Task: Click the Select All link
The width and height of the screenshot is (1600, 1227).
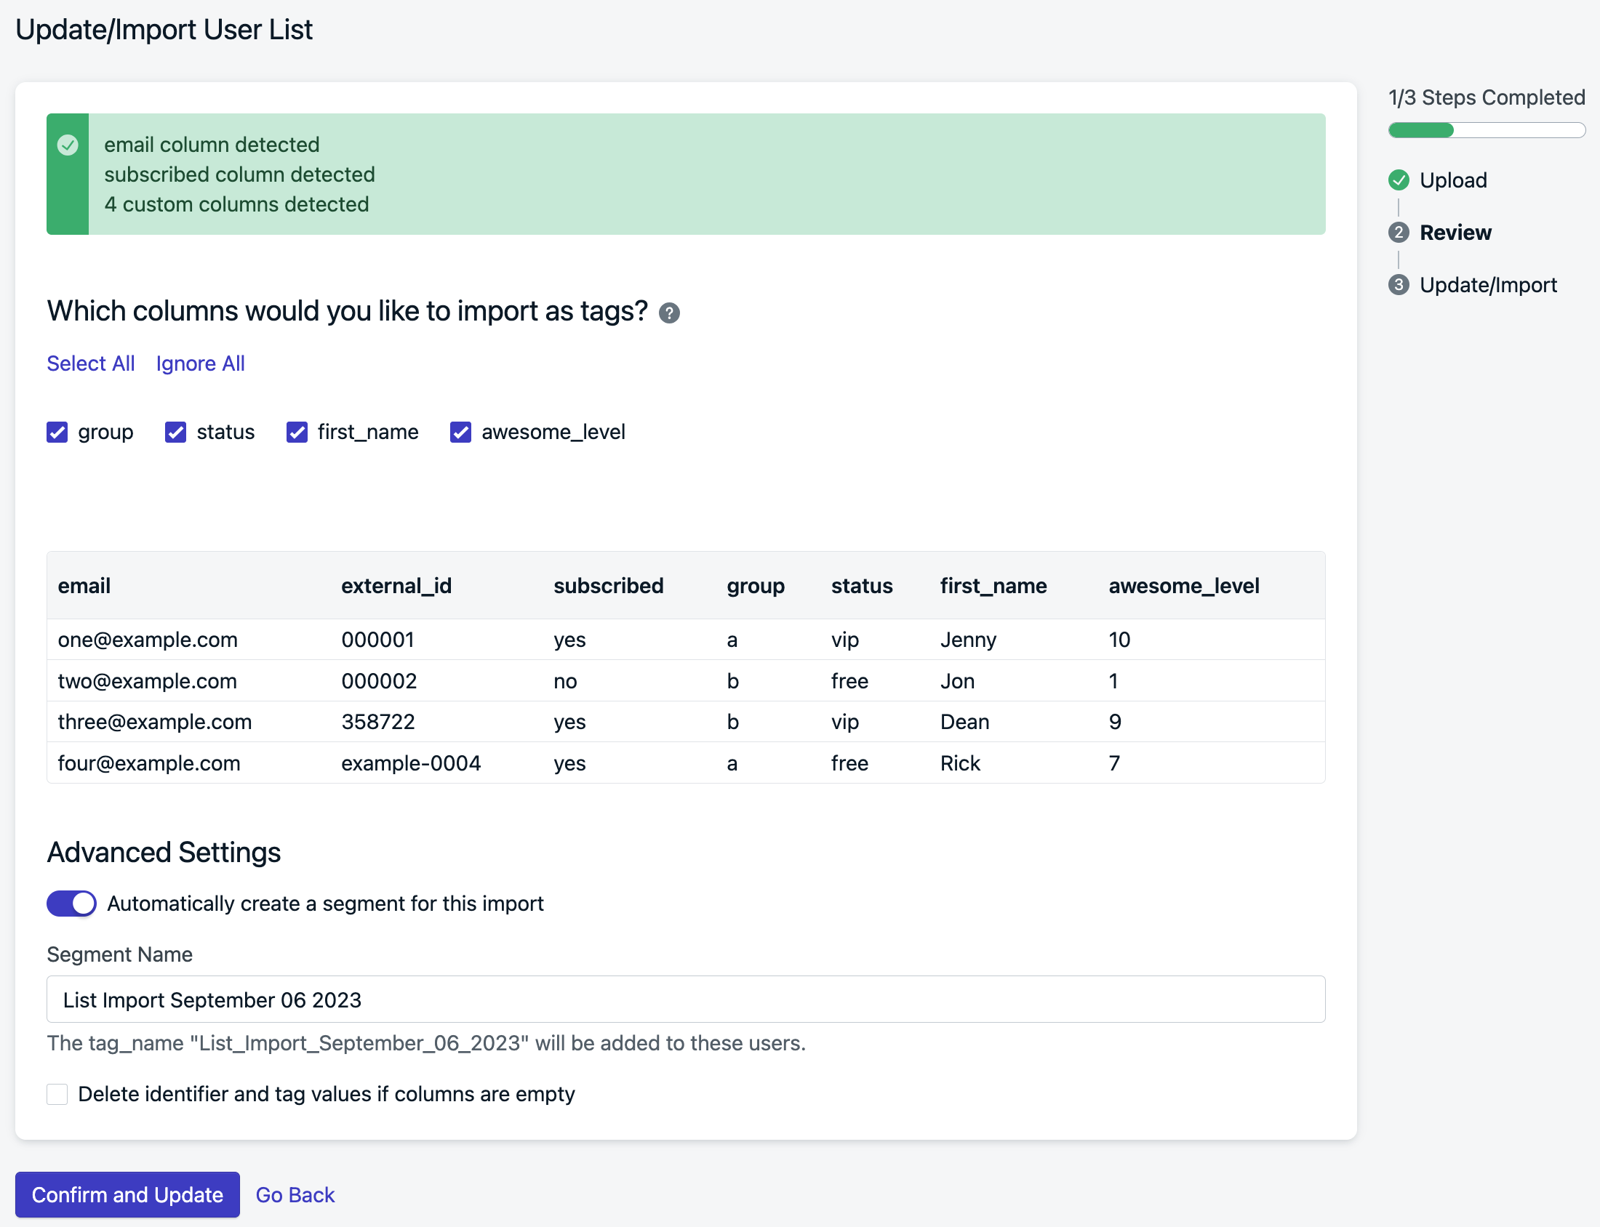Action: point(91,363)
